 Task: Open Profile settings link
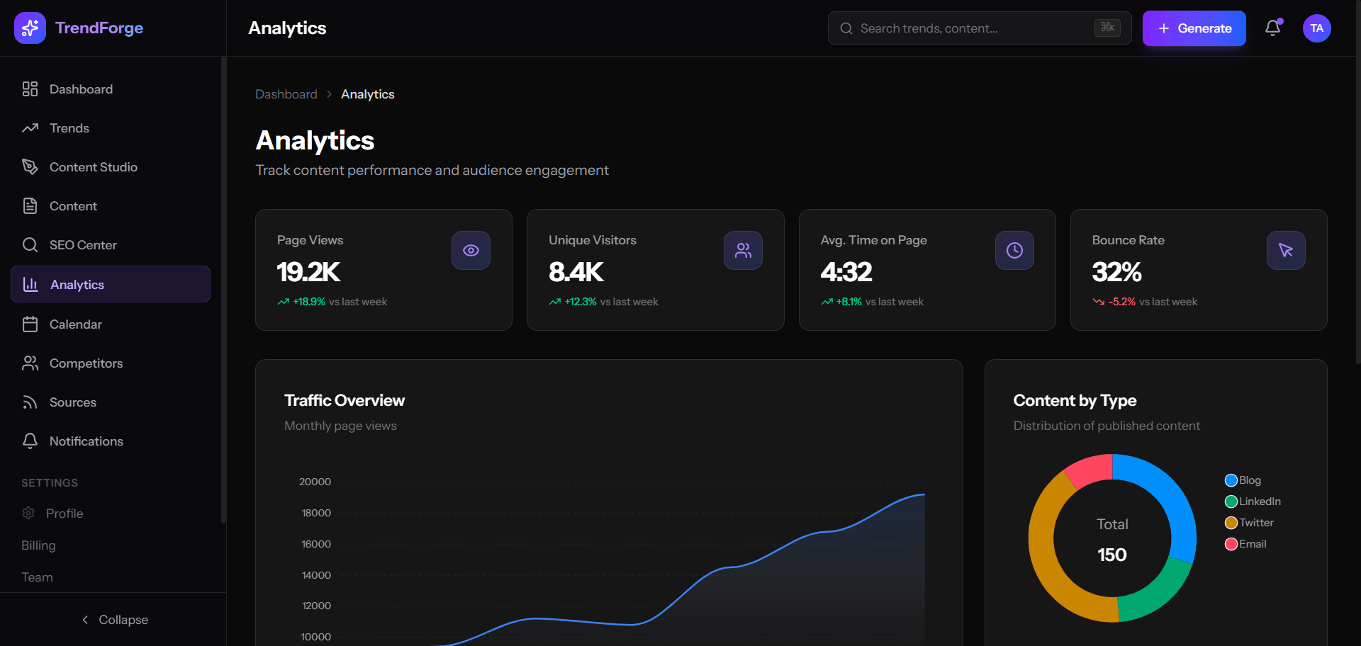[x=65, y=514]
